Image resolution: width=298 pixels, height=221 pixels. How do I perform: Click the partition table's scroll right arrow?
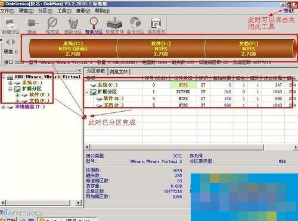tap(296, 147)
